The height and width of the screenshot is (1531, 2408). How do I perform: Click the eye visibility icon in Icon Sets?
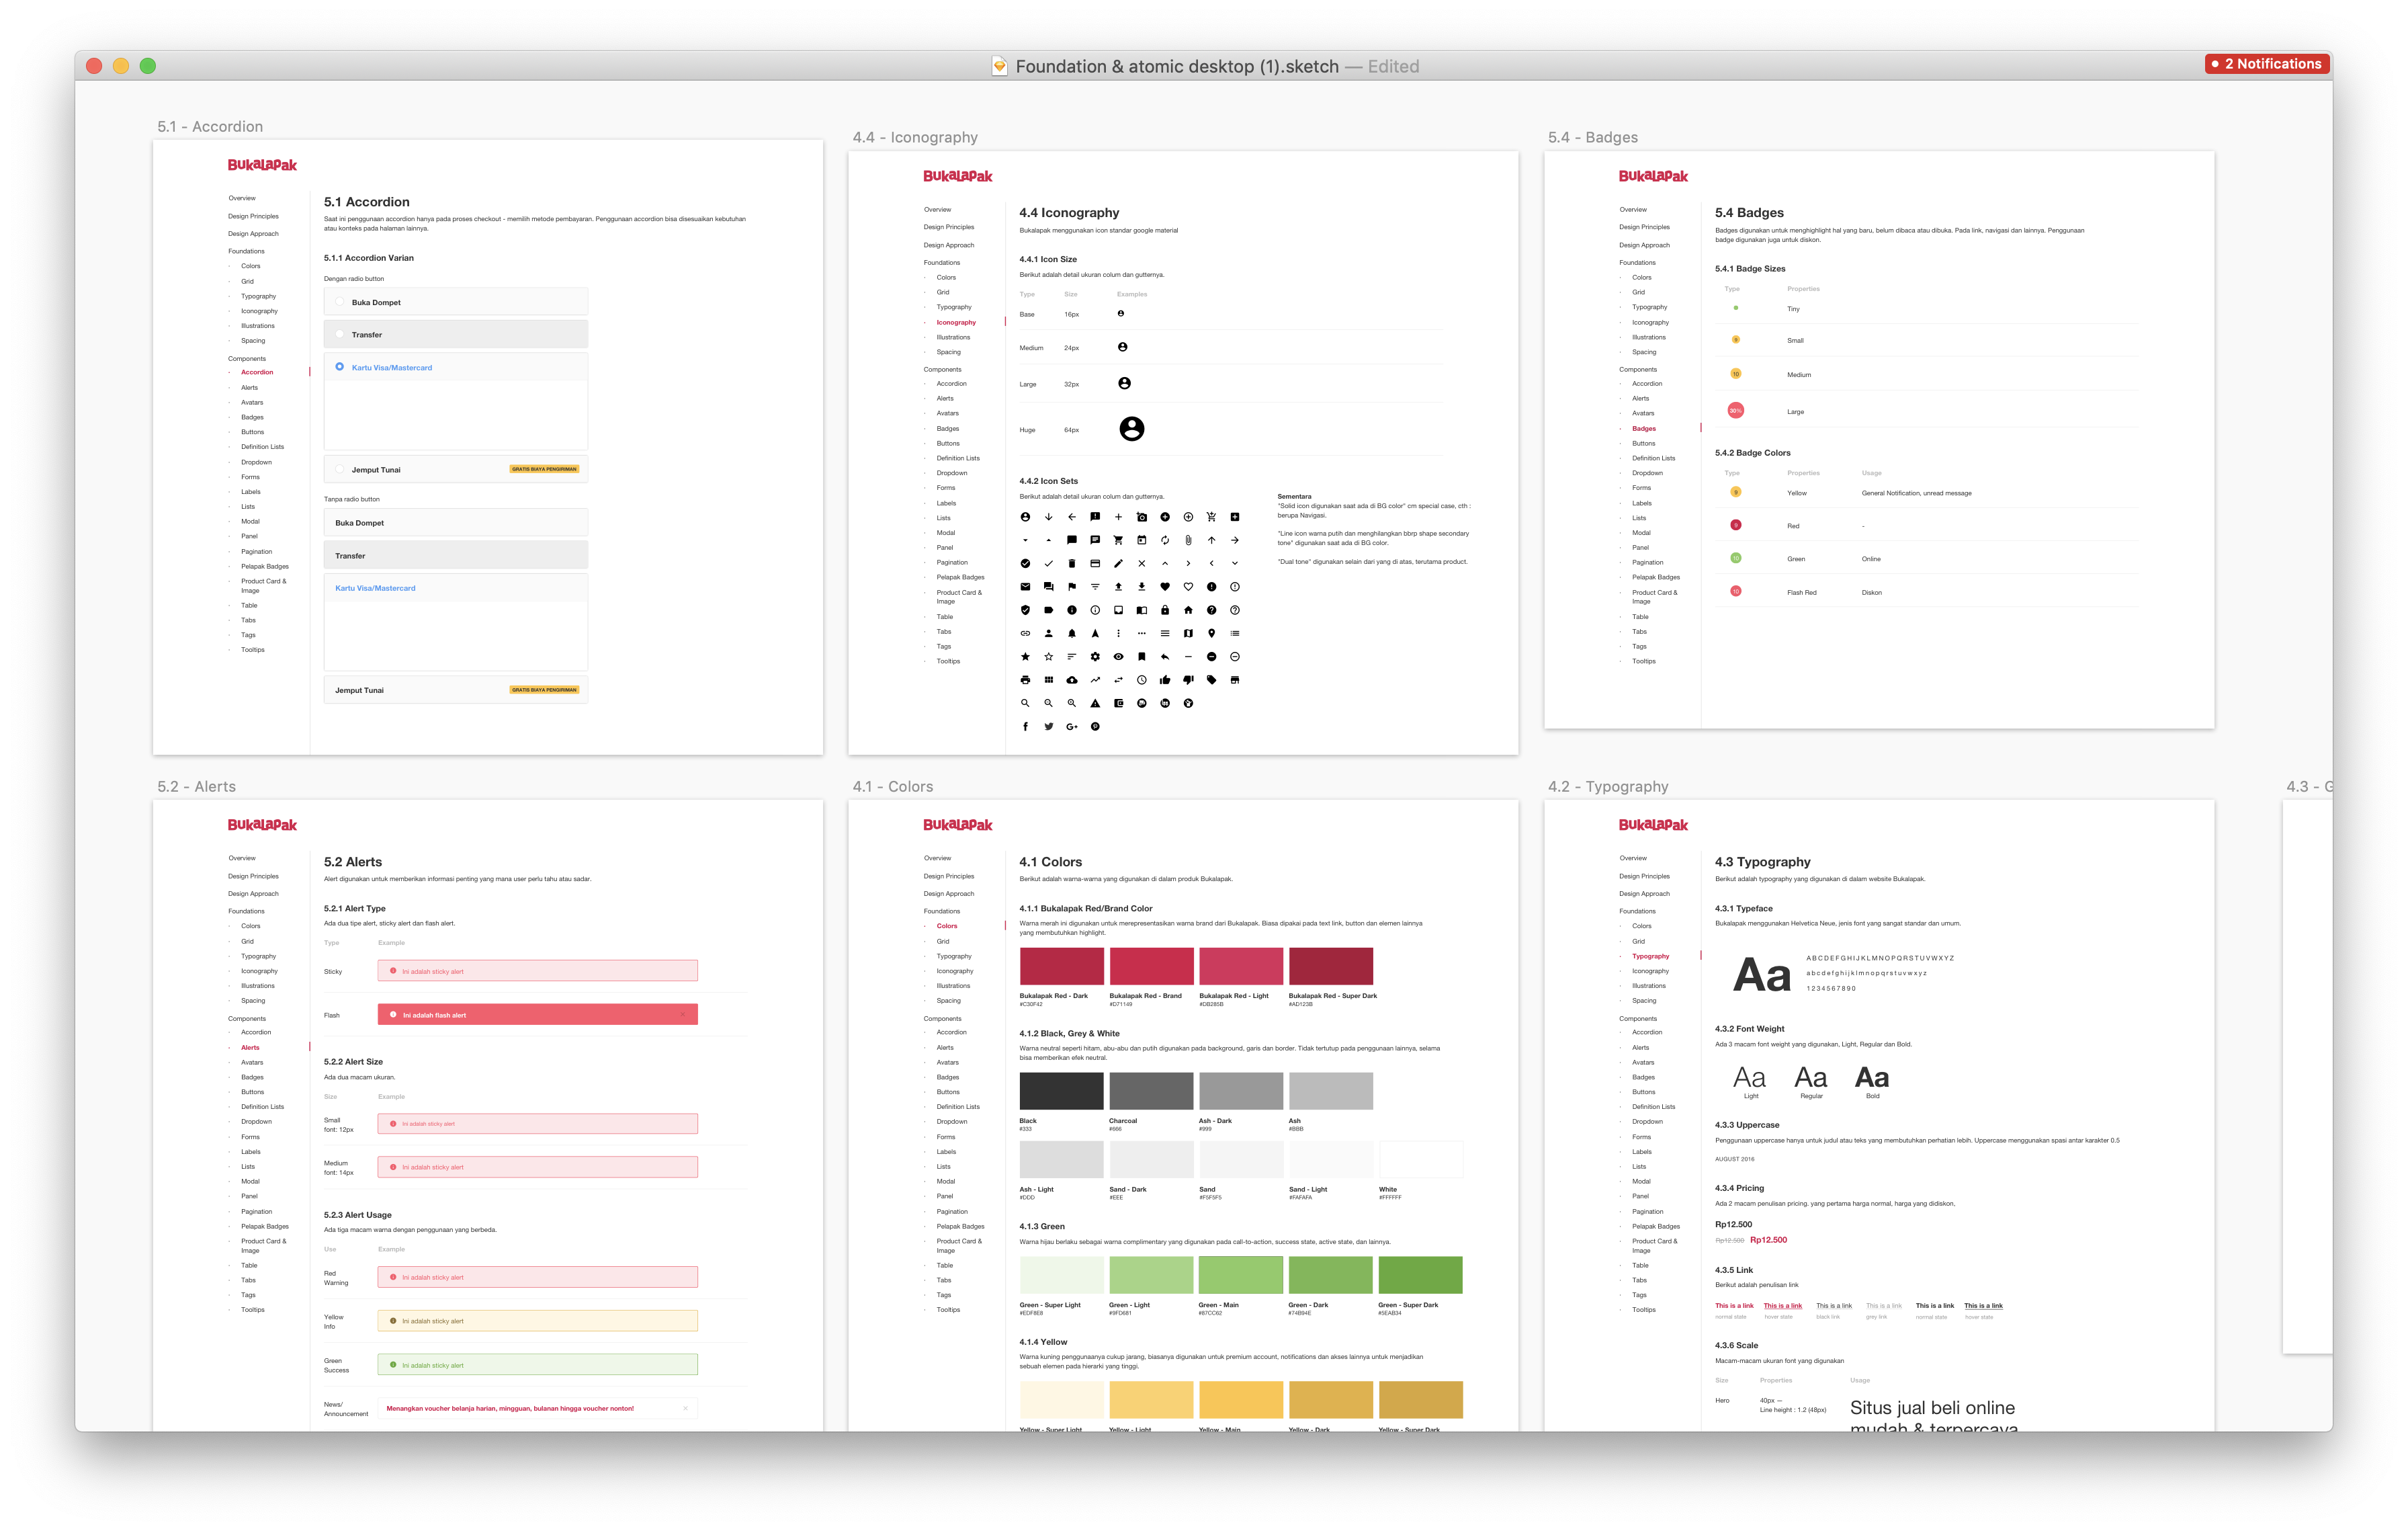coord(1118,657)
